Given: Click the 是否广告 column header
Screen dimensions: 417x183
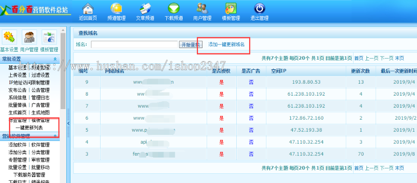Looking at the screenshot, I should pos(251,71).
